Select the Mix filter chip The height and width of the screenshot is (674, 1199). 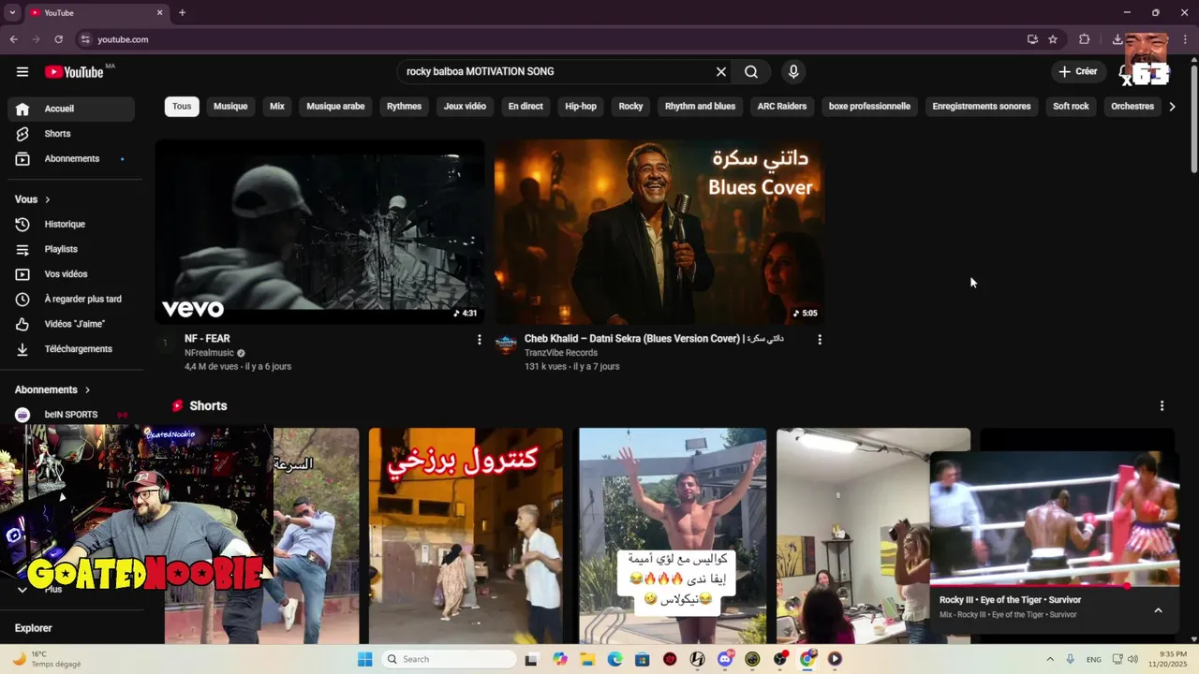point(277,107)
